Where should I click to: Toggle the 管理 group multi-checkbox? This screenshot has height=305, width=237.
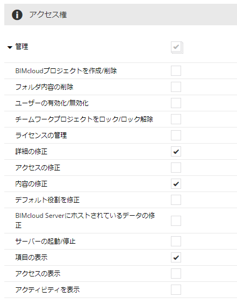[x=177, y=47]
